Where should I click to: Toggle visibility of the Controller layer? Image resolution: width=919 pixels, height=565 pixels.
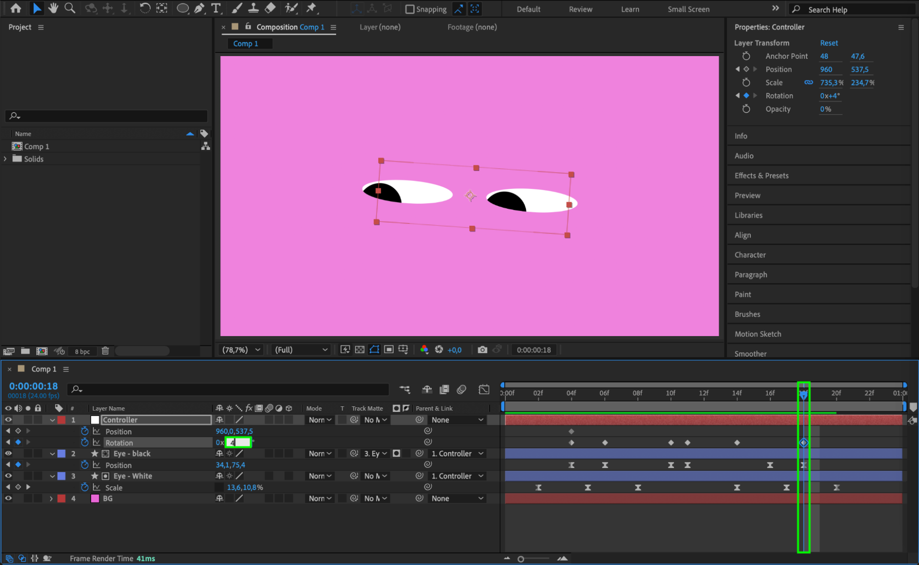8,420
